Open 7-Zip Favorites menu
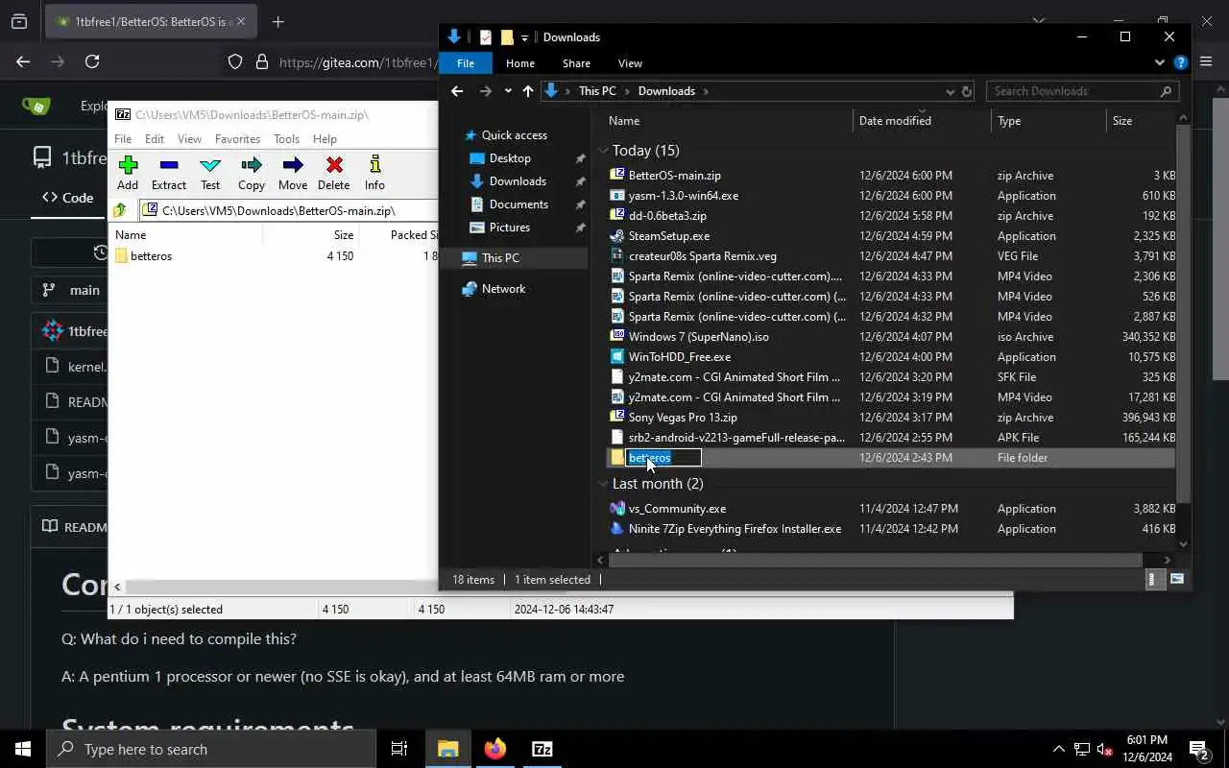This screenshot has width=1229, height=768. pos(237,139)
